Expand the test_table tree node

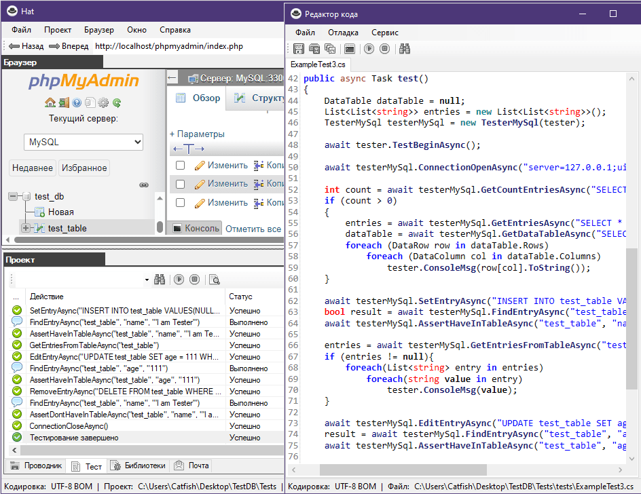pyautogui.click(x=26, y=228)
